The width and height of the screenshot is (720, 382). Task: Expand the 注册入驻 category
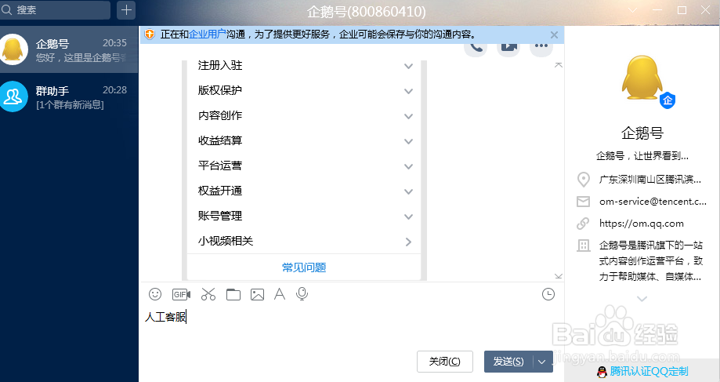coord(408,66)
